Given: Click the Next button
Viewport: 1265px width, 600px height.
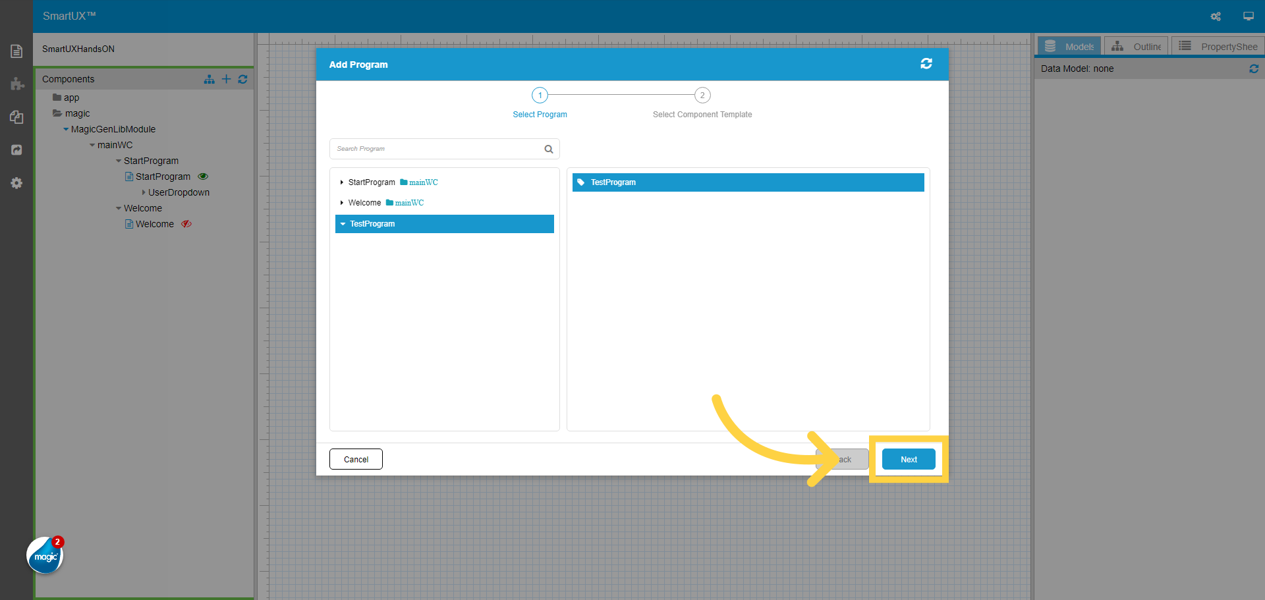Looking at the screenshot, I should click(908, 460).
